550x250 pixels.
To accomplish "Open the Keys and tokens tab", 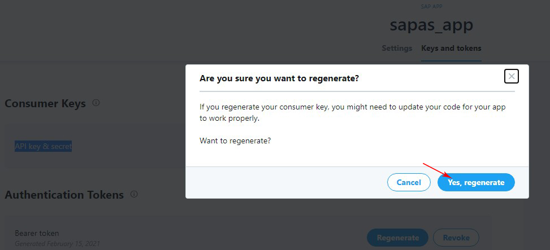I will (x=451, y=48).
